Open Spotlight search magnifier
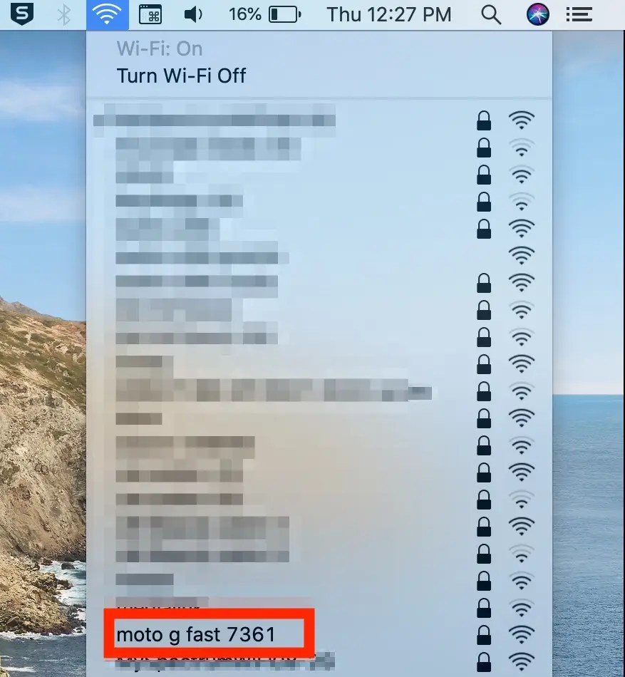Viewport: 625px width, 677px height. click(491, 15)
